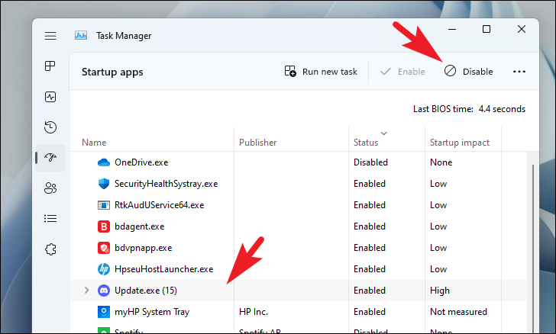
Task: Select the Startup apps sidebar icon
Action: tap(50, 158)
